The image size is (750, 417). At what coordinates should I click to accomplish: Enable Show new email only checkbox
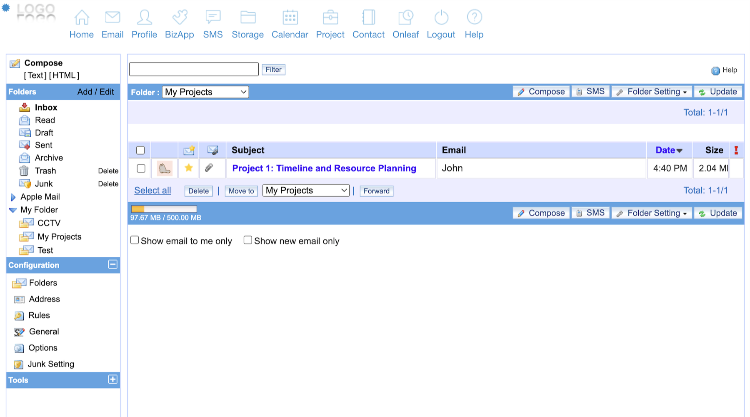coord(248,240)
